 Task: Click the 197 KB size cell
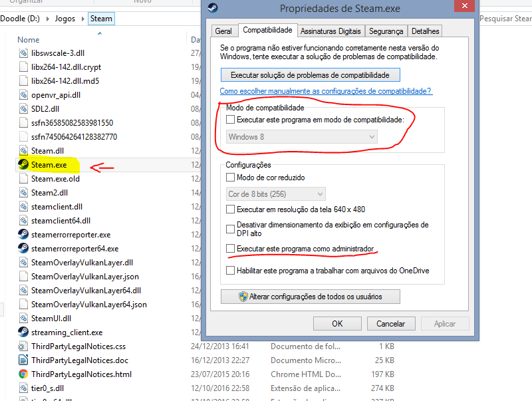(x=383, y=374)
